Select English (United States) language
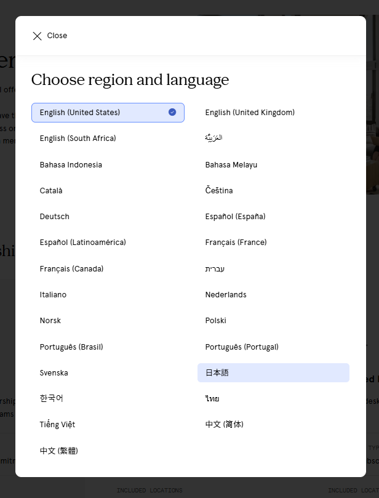 [x=108, y=113]
